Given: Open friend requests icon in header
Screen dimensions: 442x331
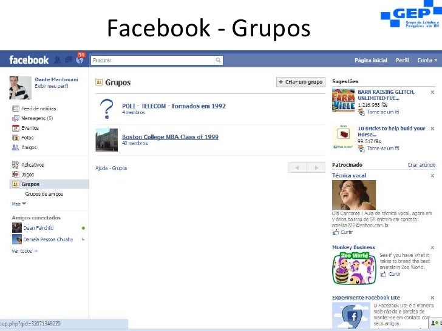Looking at the screenshot, I should [x=58, y=60].
